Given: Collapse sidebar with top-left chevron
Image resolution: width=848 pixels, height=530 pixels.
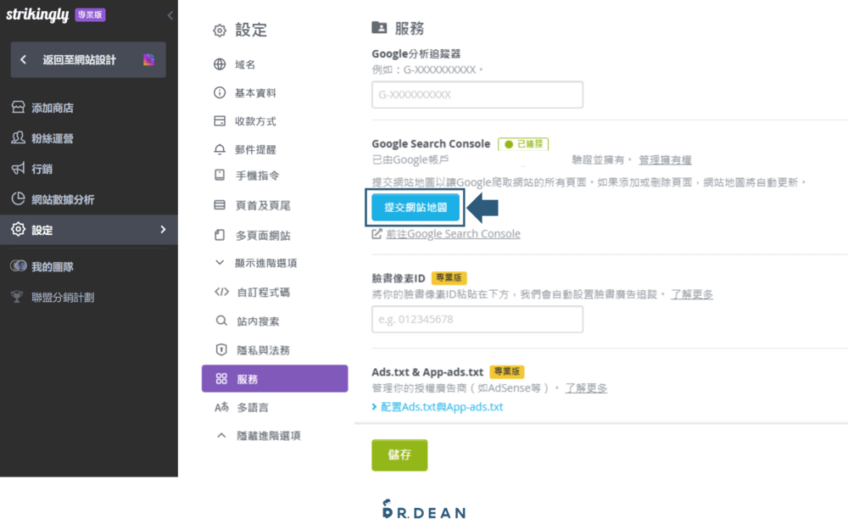Looking at the screenshot, I should click(169, 15).
